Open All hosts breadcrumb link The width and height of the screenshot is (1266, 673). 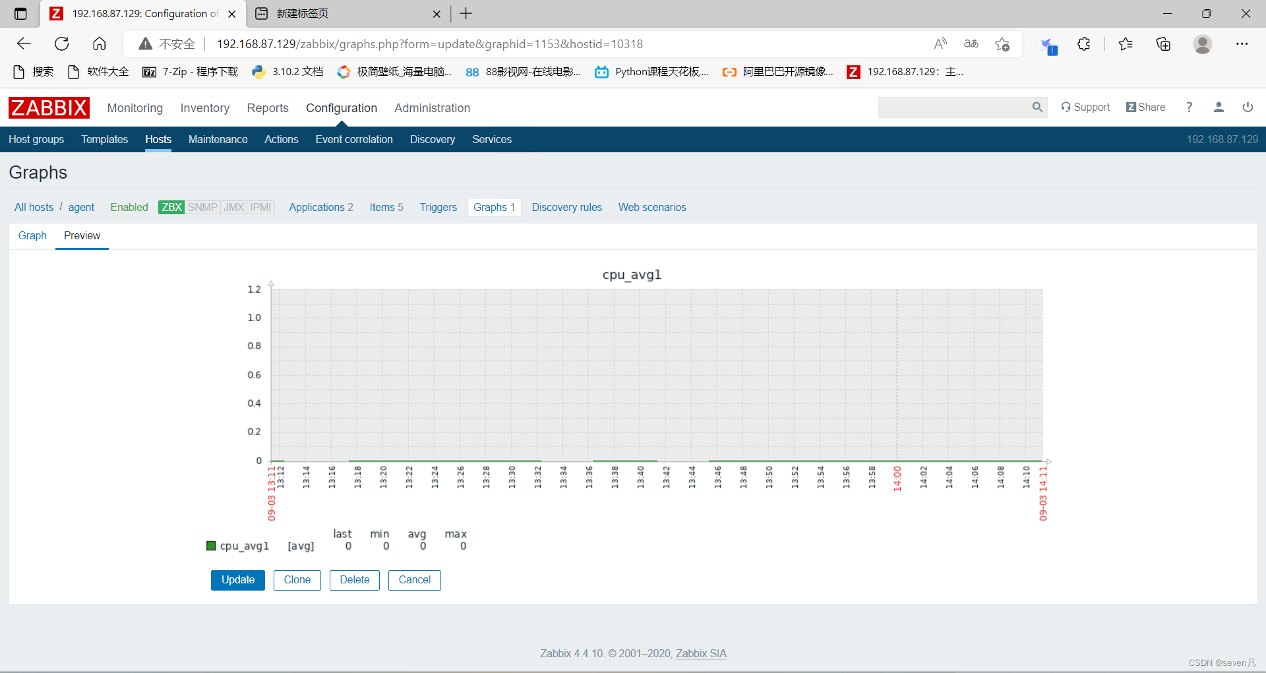point(34,208)
